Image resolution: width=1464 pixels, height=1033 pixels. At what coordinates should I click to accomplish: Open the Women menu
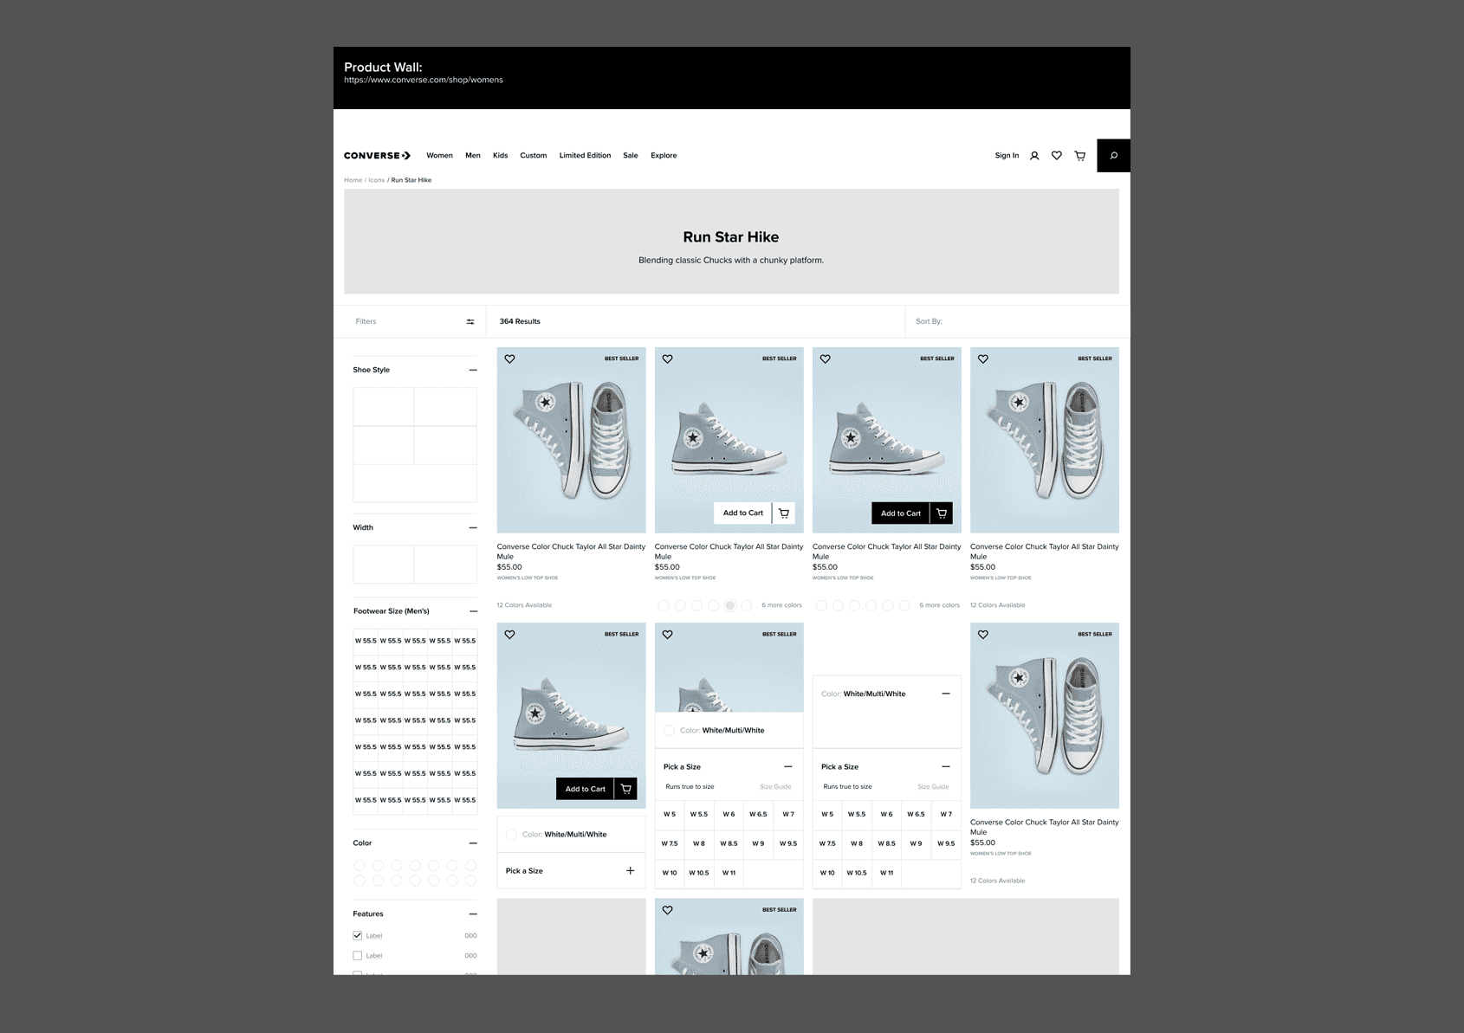[439, 156]
